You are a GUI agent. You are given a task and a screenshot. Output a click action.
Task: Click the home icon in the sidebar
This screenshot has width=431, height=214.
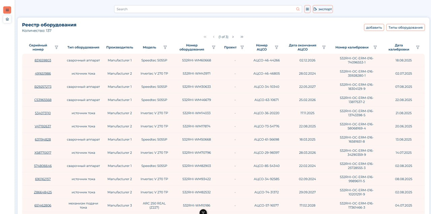(7, 19)
